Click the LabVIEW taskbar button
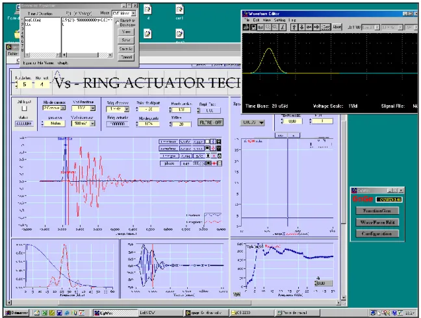The image size is (421, 318). click(161, 313)
